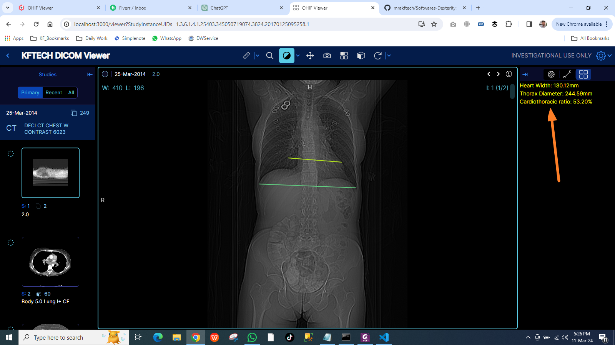Collapse the Studies left panel
The image size is (615, 345).
[x=89, y=74]
